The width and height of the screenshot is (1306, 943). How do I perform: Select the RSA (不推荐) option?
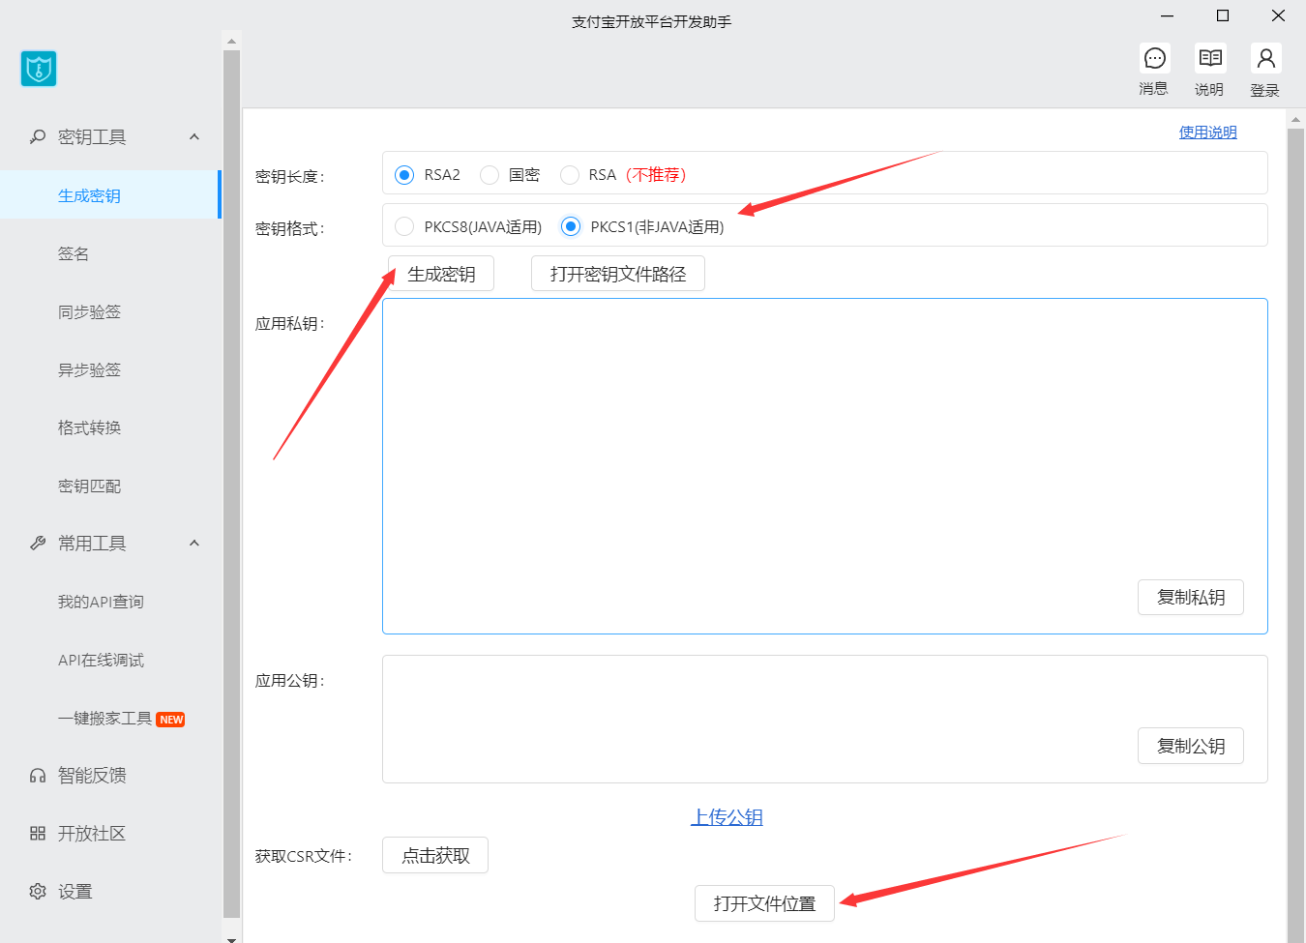pyautogui.click(x=570, y=175)
